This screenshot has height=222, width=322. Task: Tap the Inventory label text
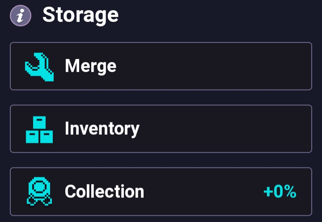coord(102,129)
